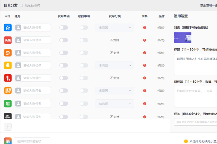Click the green Qutoutiao (趣) platform icon
Image resolution: width=217 pixels, height=144 pixels.
coord(8,103)
